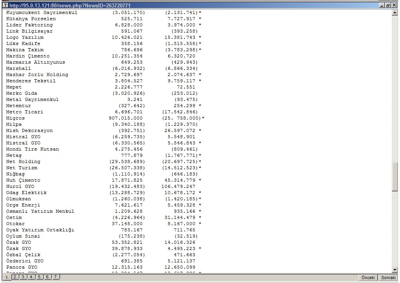This screenshot has width=400, height=283.
Task: Select the Netaş company name
Action: [x=14, y=155]
